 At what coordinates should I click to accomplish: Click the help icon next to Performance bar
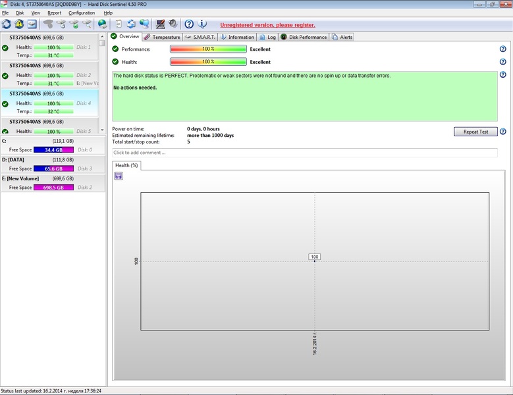point(503,49)
